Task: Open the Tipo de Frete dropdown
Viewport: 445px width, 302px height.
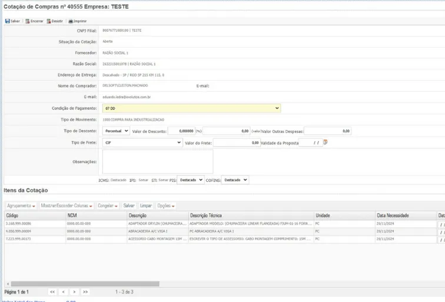Action: point(142,142)
